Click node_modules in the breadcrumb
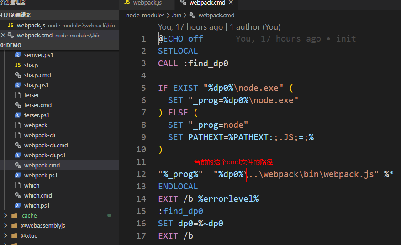 click(x=145, y=16)
